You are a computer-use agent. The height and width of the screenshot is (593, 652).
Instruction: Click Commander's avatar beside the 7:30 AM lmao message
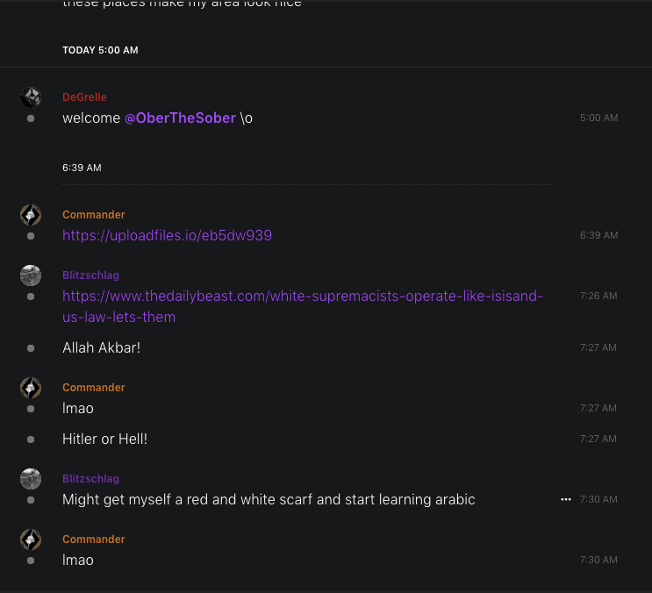(31, 539)
